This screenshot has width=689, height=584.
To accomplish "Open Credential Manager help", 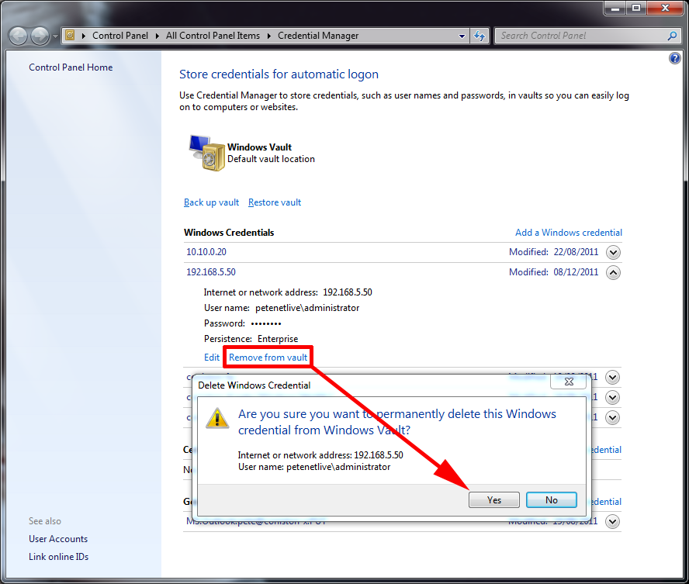I will (x=674, y=57).
